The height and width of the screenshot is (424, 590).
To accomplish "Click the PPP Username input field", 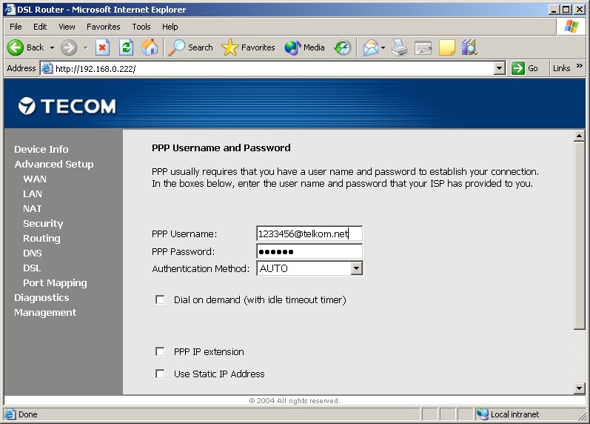I will tap(309, 233).
